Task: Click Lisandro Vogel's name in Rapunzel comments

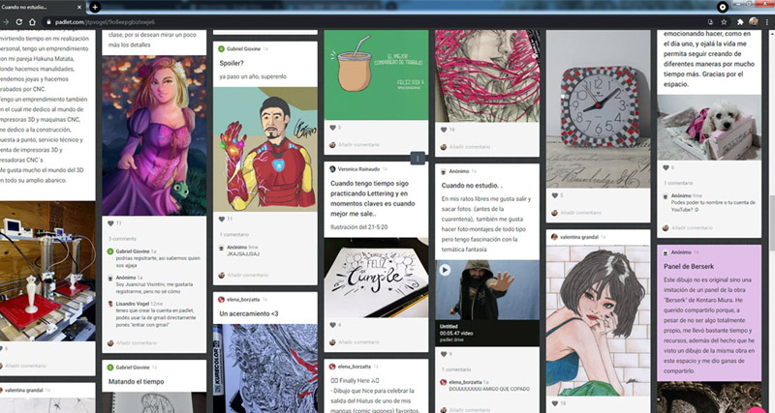Action: tap(133, 304)
